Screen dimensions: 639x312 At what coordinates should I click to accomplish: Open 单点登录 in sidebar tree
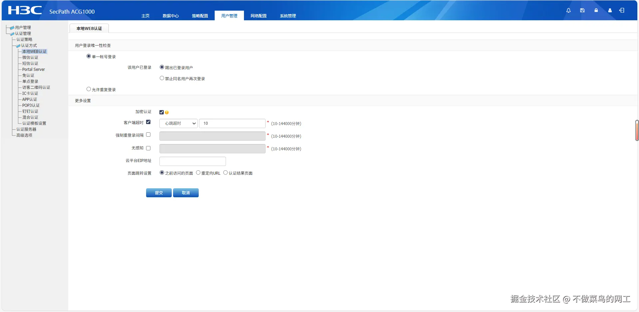[x=30, y=81]
